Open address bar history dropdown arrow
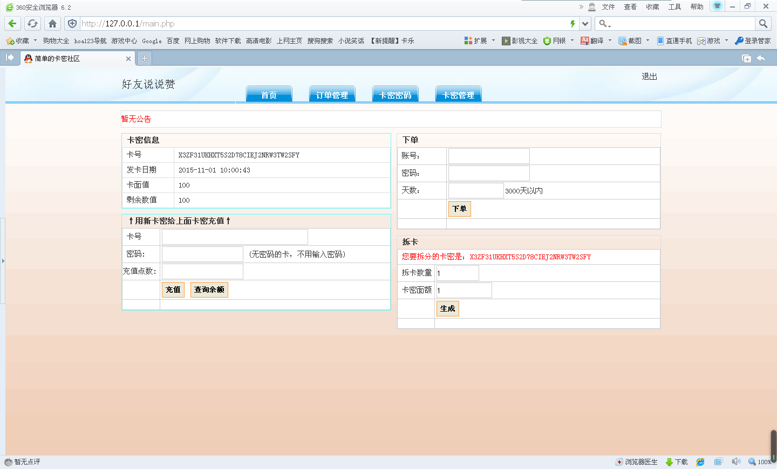Screen dimensions: 777x469 point(585,24)
